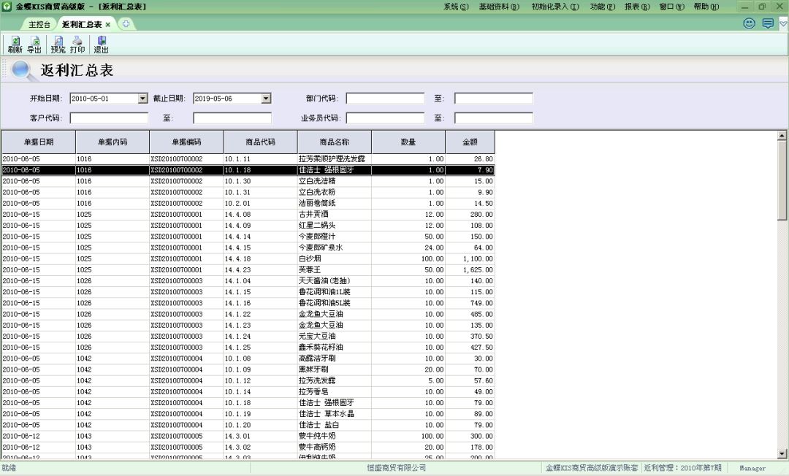Select the row 古井贡酒

pyautogui.click(x=248, y=214)
